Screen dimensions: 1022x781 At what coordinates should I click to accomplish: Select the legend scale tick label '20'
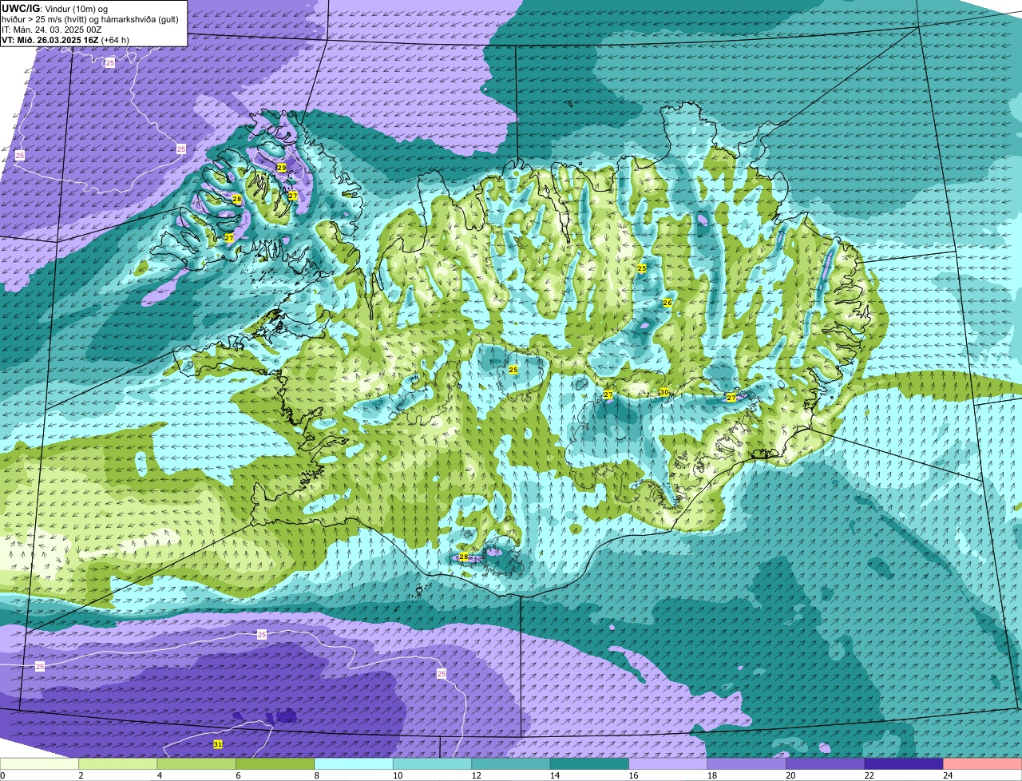click(790, 775)
